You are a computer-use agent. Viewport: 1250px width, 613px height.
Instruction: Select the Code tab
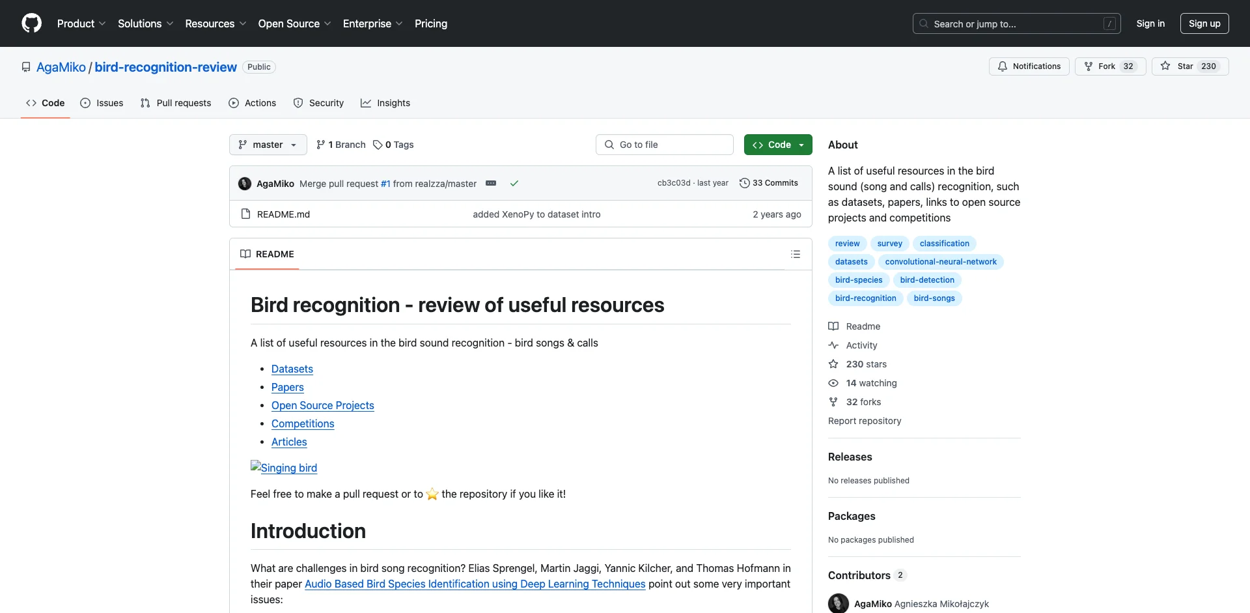46,103
